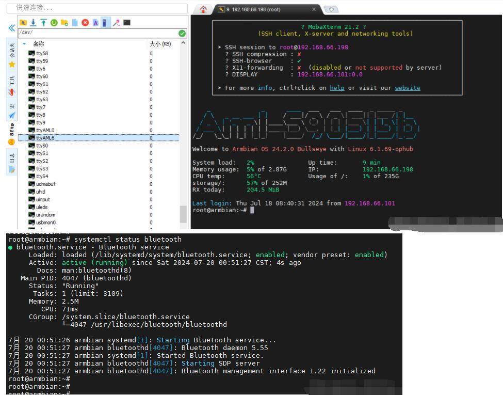The height and width of the screenshot is (395, 503).
Task: Select the uinput file row
Action: click(x=99, y=200)
